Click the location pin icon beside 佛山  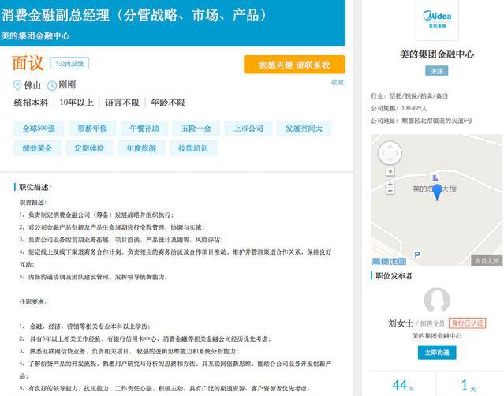pyautogui.click(x=17, y=85)
